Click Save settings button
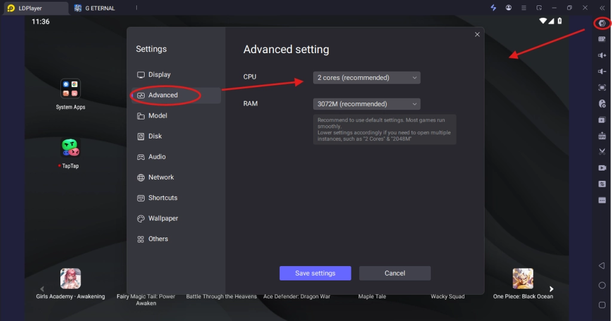This screenshot has height=321, width=612. pyautogui.click(x=316, y=273)
